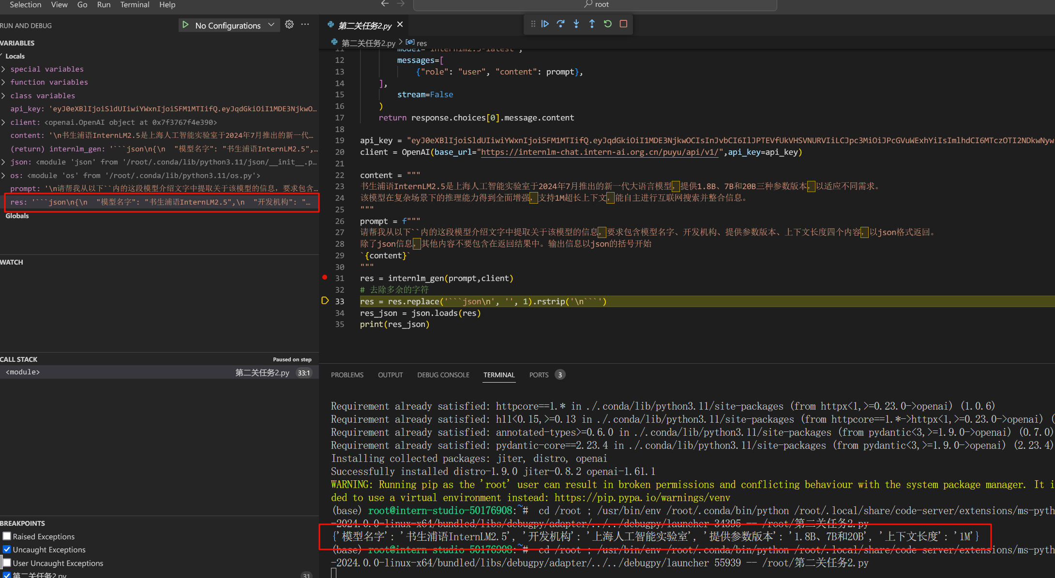Click the PORTS badge showing 3

560,375
